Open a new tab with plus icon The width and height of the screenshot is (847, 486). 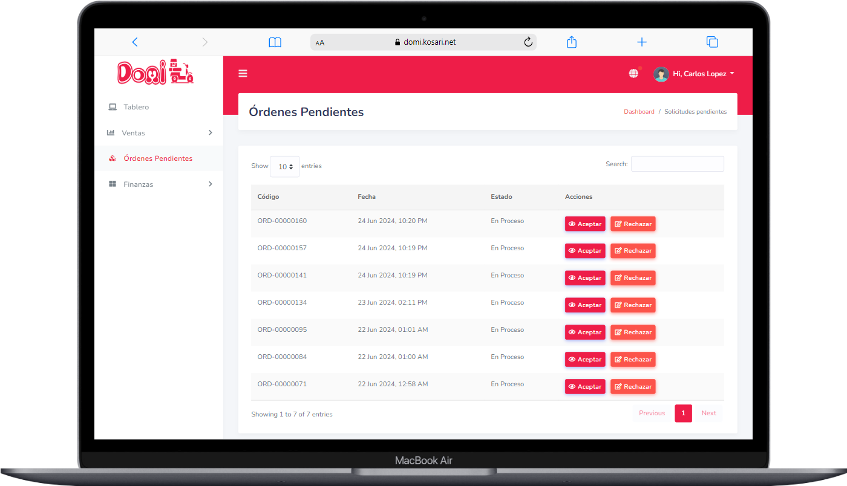(642, 42)
